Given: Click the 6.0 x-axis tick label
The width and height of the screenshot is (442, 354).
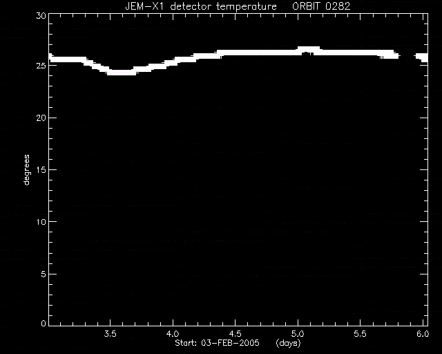Looking at the screenshot, I should point(423,334).
